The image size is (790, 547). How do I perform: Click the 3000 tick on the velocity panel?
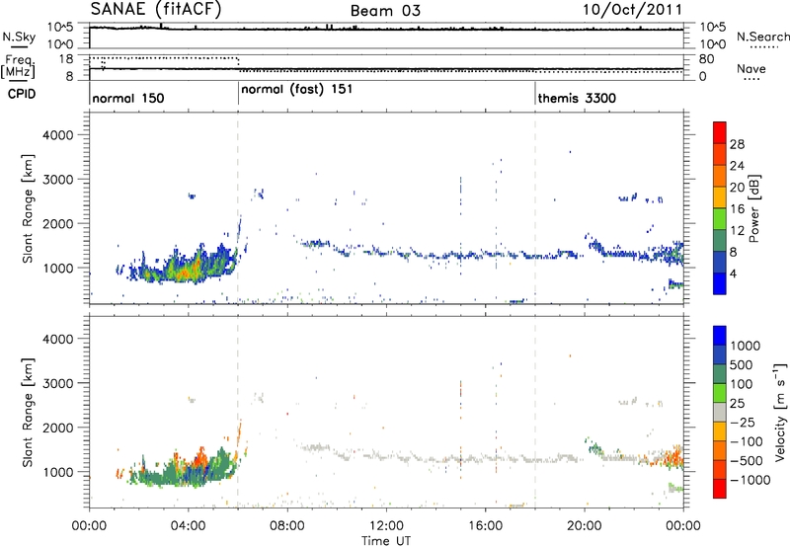(57, 383)
